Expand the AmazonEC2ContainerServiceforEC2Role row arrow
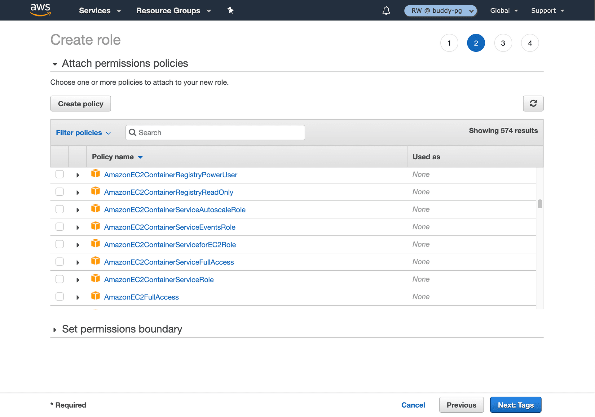 [78, 245]
